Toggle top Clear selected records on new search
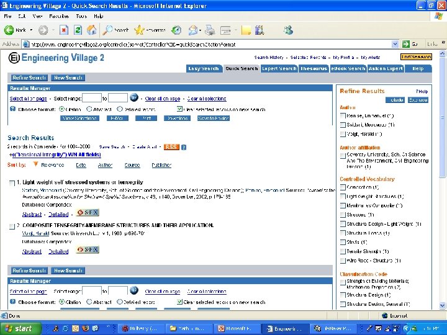The image size is (447, 335). (179, 109)
